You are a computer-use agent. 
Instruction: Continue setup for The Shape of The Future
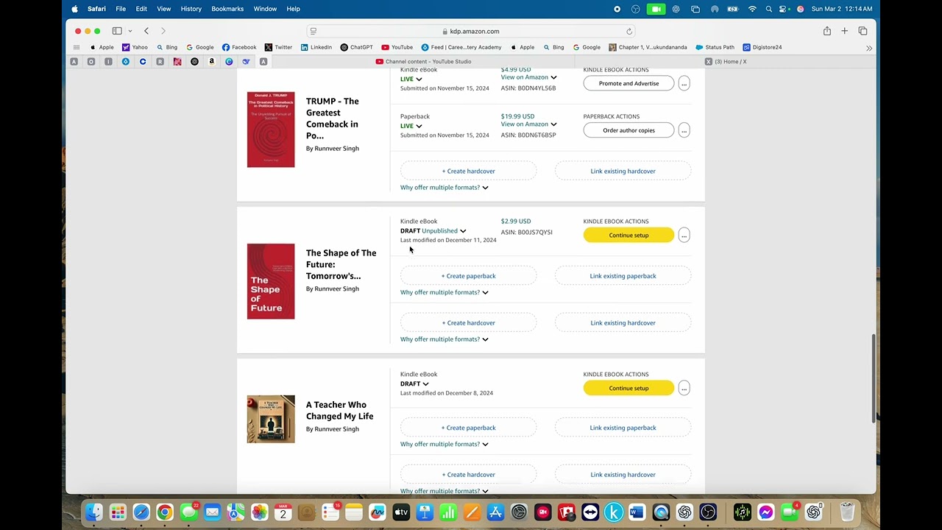pyautogui.click(x=628, y=235)
